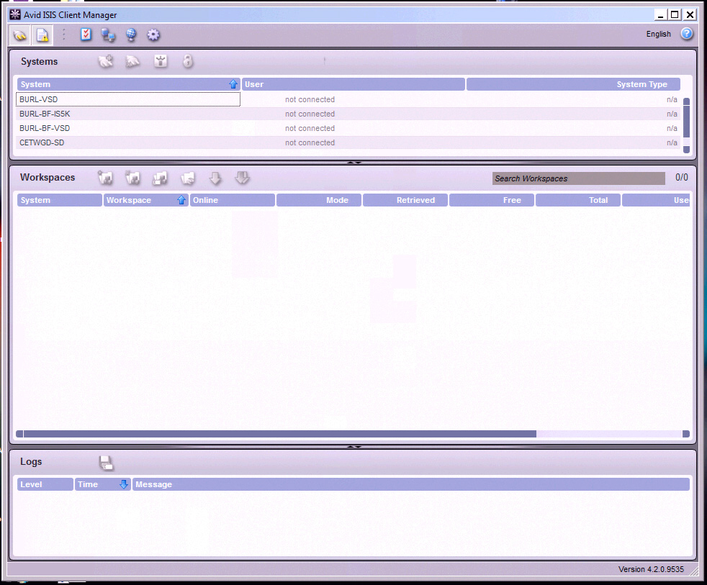
Task: Click the globe remote hosts icon
Action: click(131, 35)
